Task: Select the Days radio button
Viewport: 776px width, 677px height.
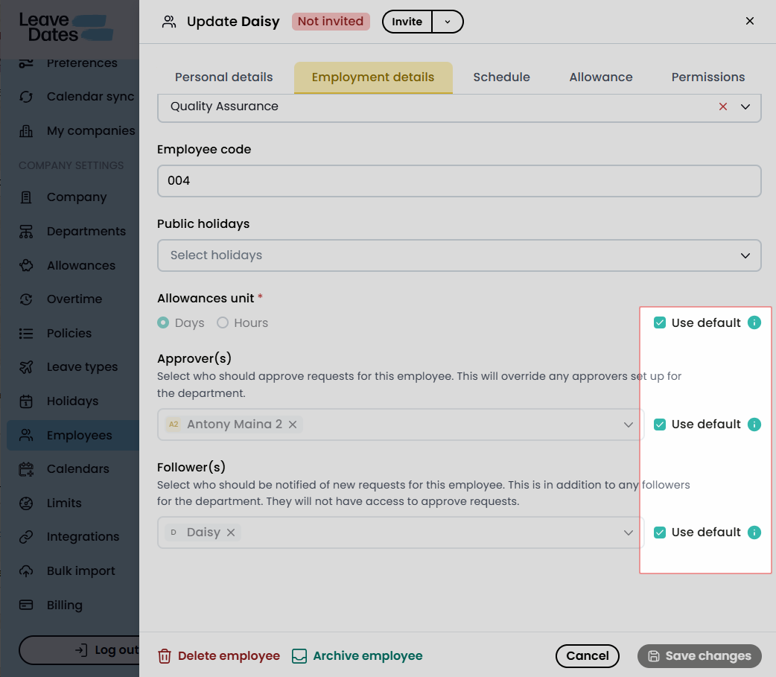Action: [x=163, y=322]
